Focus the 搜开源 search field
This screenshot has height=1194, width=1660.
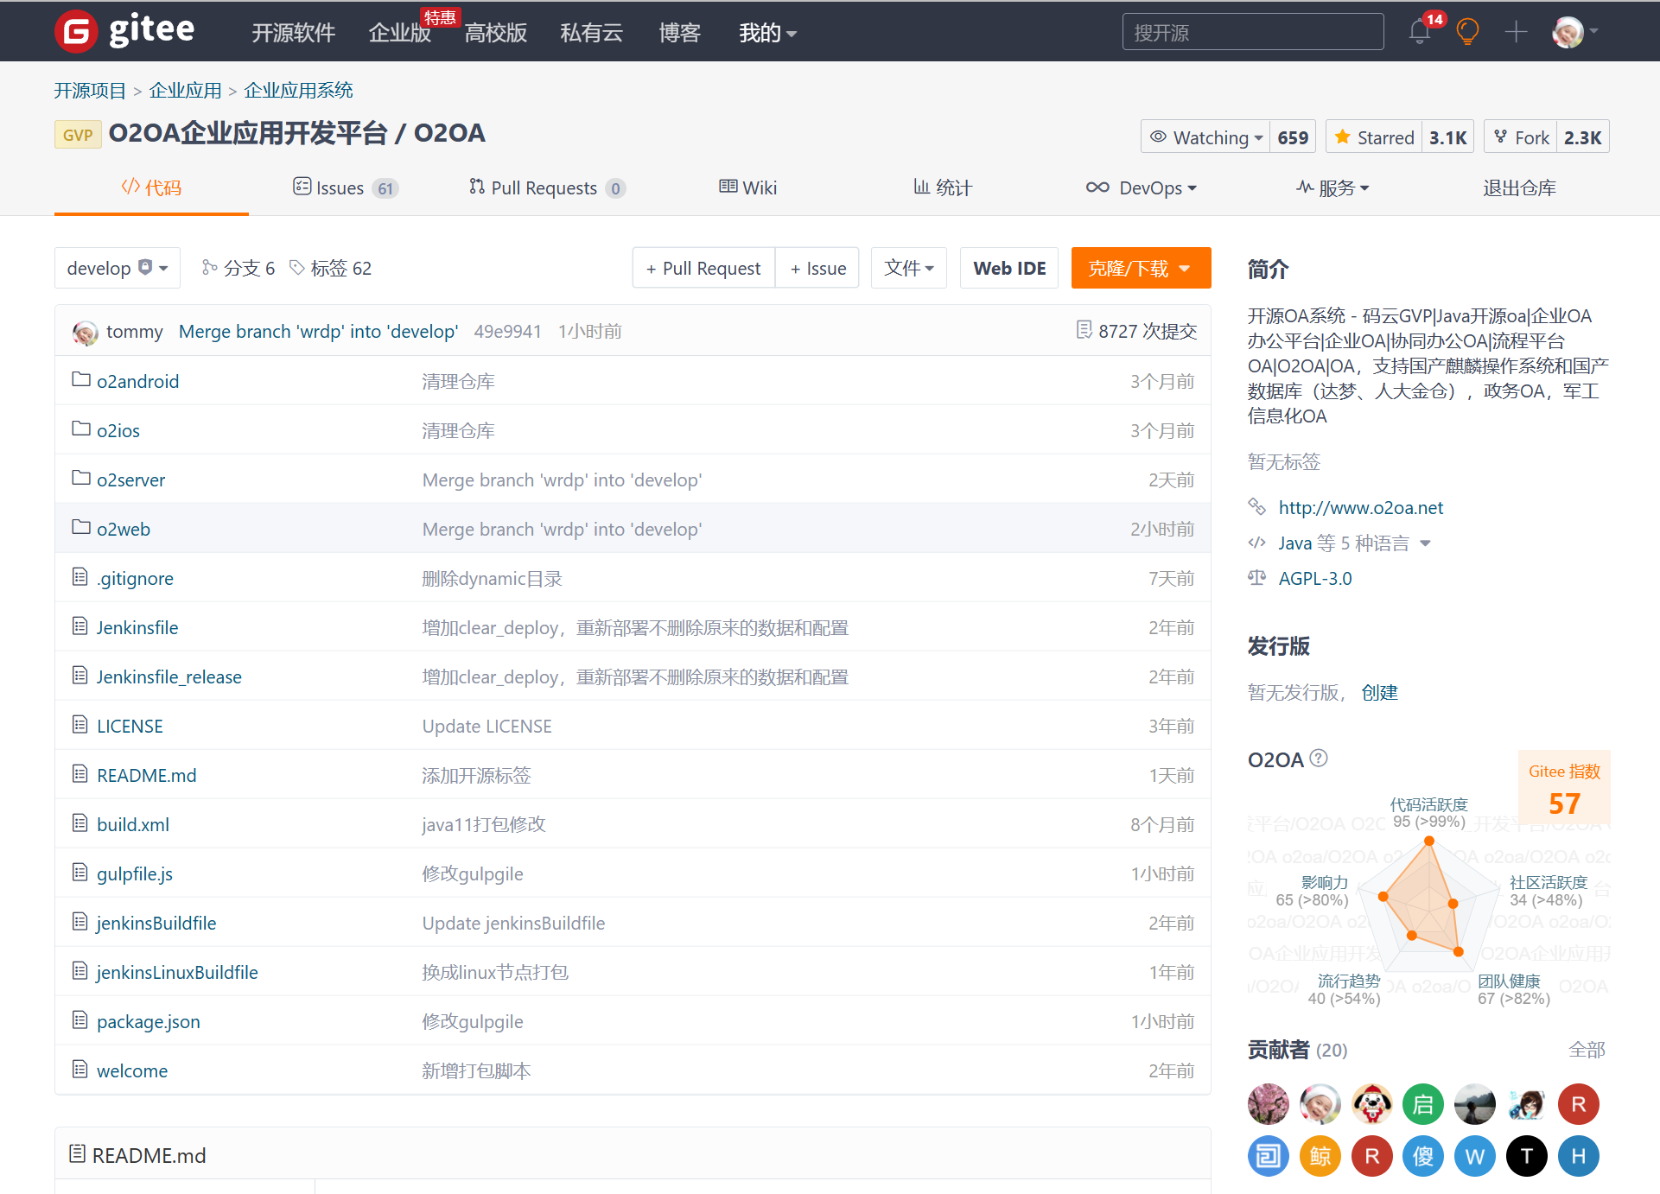tap(1252, 32)
